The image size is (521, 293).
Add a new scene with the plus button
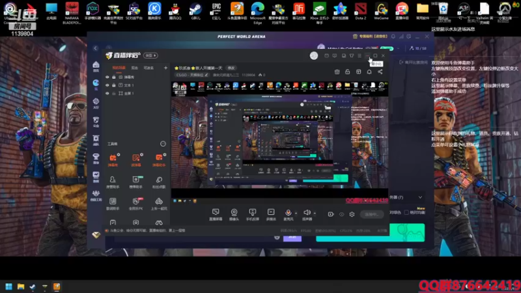tap(165, 68)
